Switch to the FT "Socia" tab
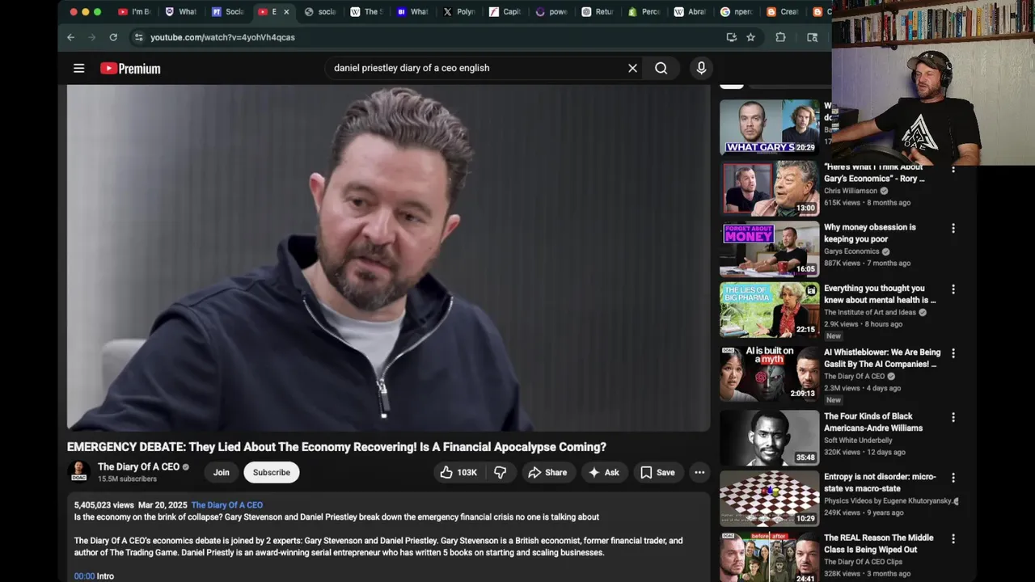 (228, 12)
